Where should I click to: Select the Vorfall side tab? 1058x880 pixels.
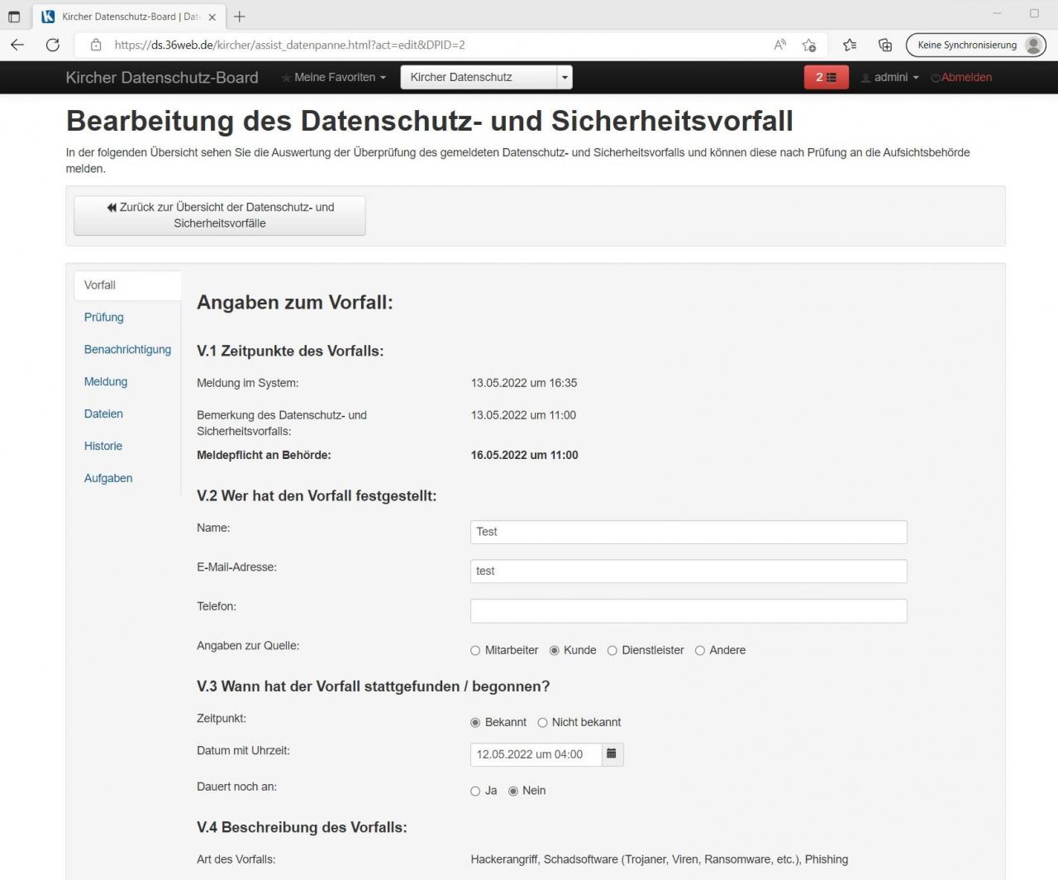(127, 285)
